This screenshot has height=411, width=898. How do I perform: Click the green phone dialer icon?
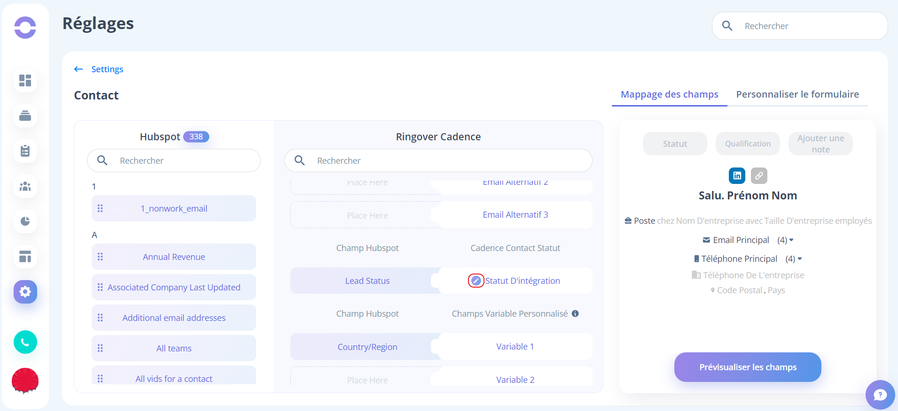pyautogui.click(x=25, y=342)
